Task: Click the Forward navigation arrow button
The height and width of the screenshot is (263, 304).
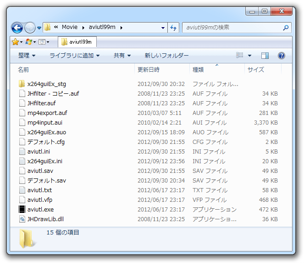Action: (30, 28)
